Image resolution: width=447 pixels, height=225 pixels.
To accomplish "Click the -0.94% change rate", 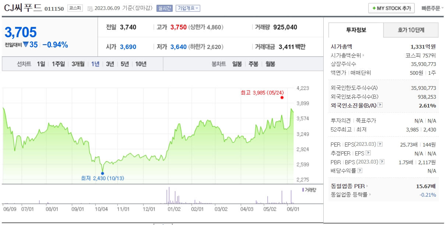I will click(x=55, y=45).
